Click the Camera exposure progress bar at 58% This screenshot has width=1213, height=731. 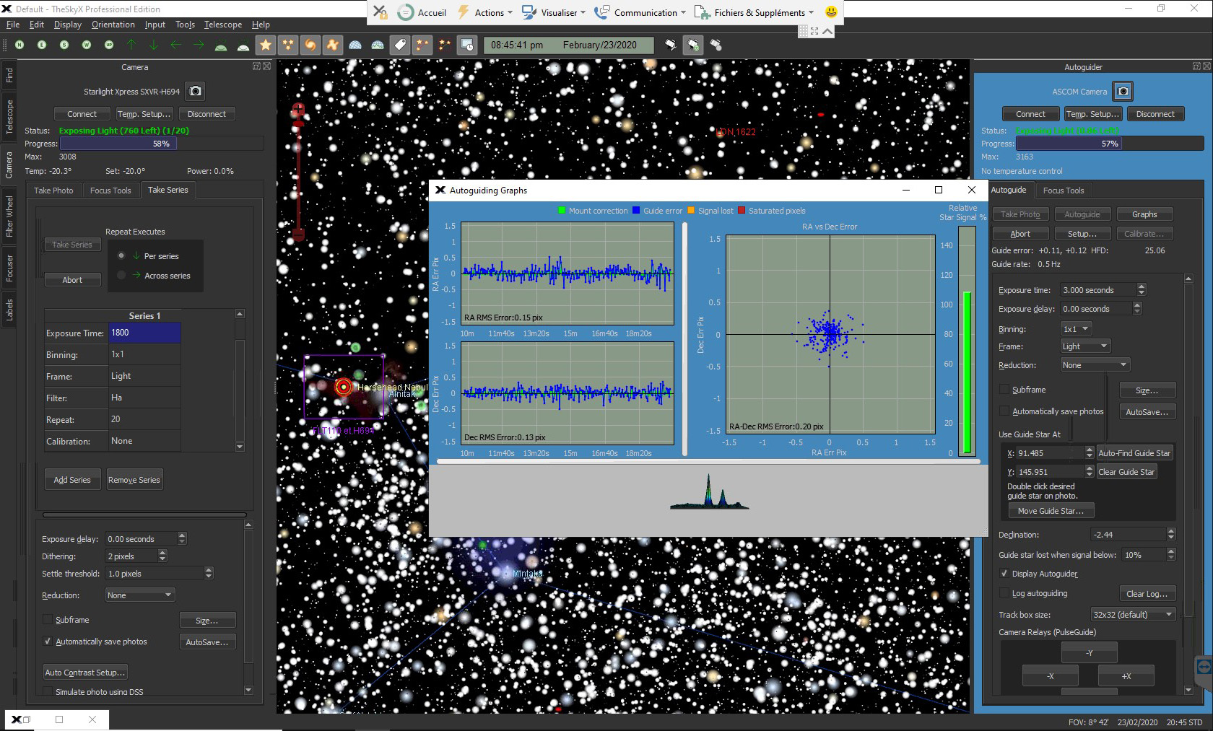tap(161, 144)
